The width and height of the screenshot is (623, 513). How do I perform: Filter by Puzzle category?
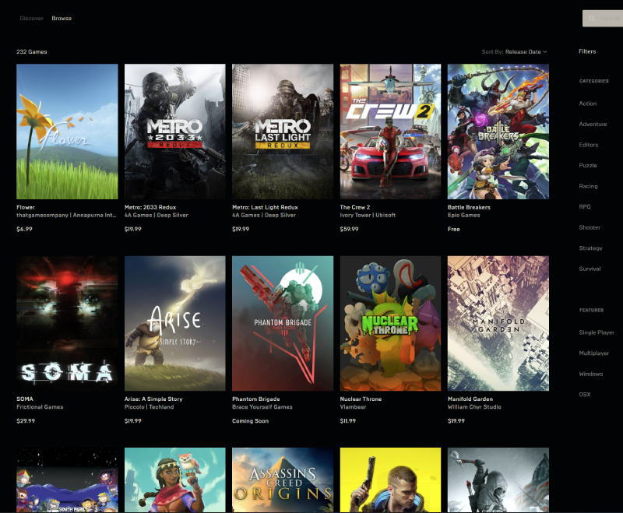[x=588, y=165]
